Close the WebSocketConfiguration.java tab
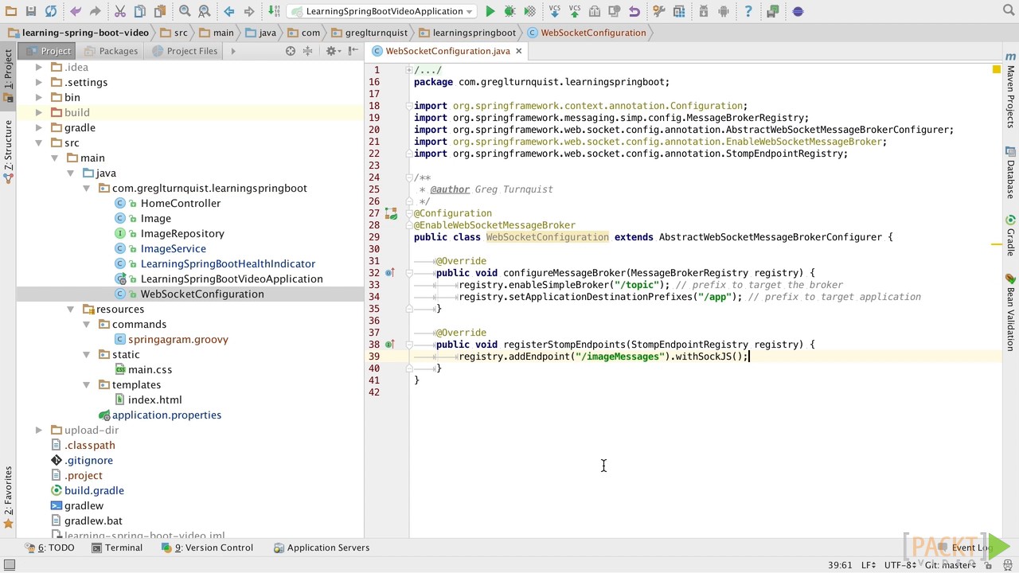Viewport: 1019px width, 573px height. [x=518, y=51]
